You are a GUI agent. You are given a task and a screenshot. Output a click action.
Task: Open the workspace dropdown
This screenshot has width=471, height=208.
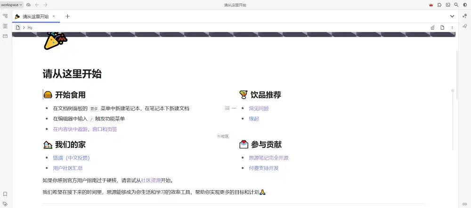click(12, 5)
